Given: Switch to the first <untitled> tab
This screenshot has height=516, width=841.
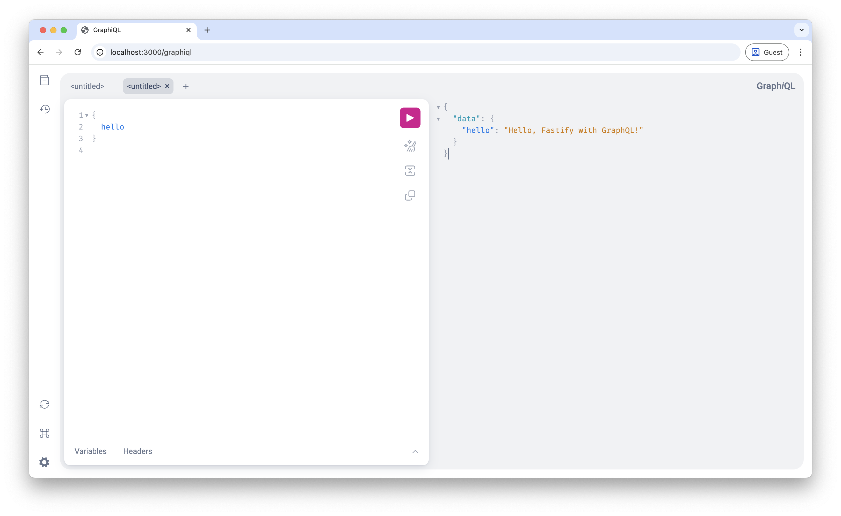Looking at the screenshot, I should tap(87, 86).
